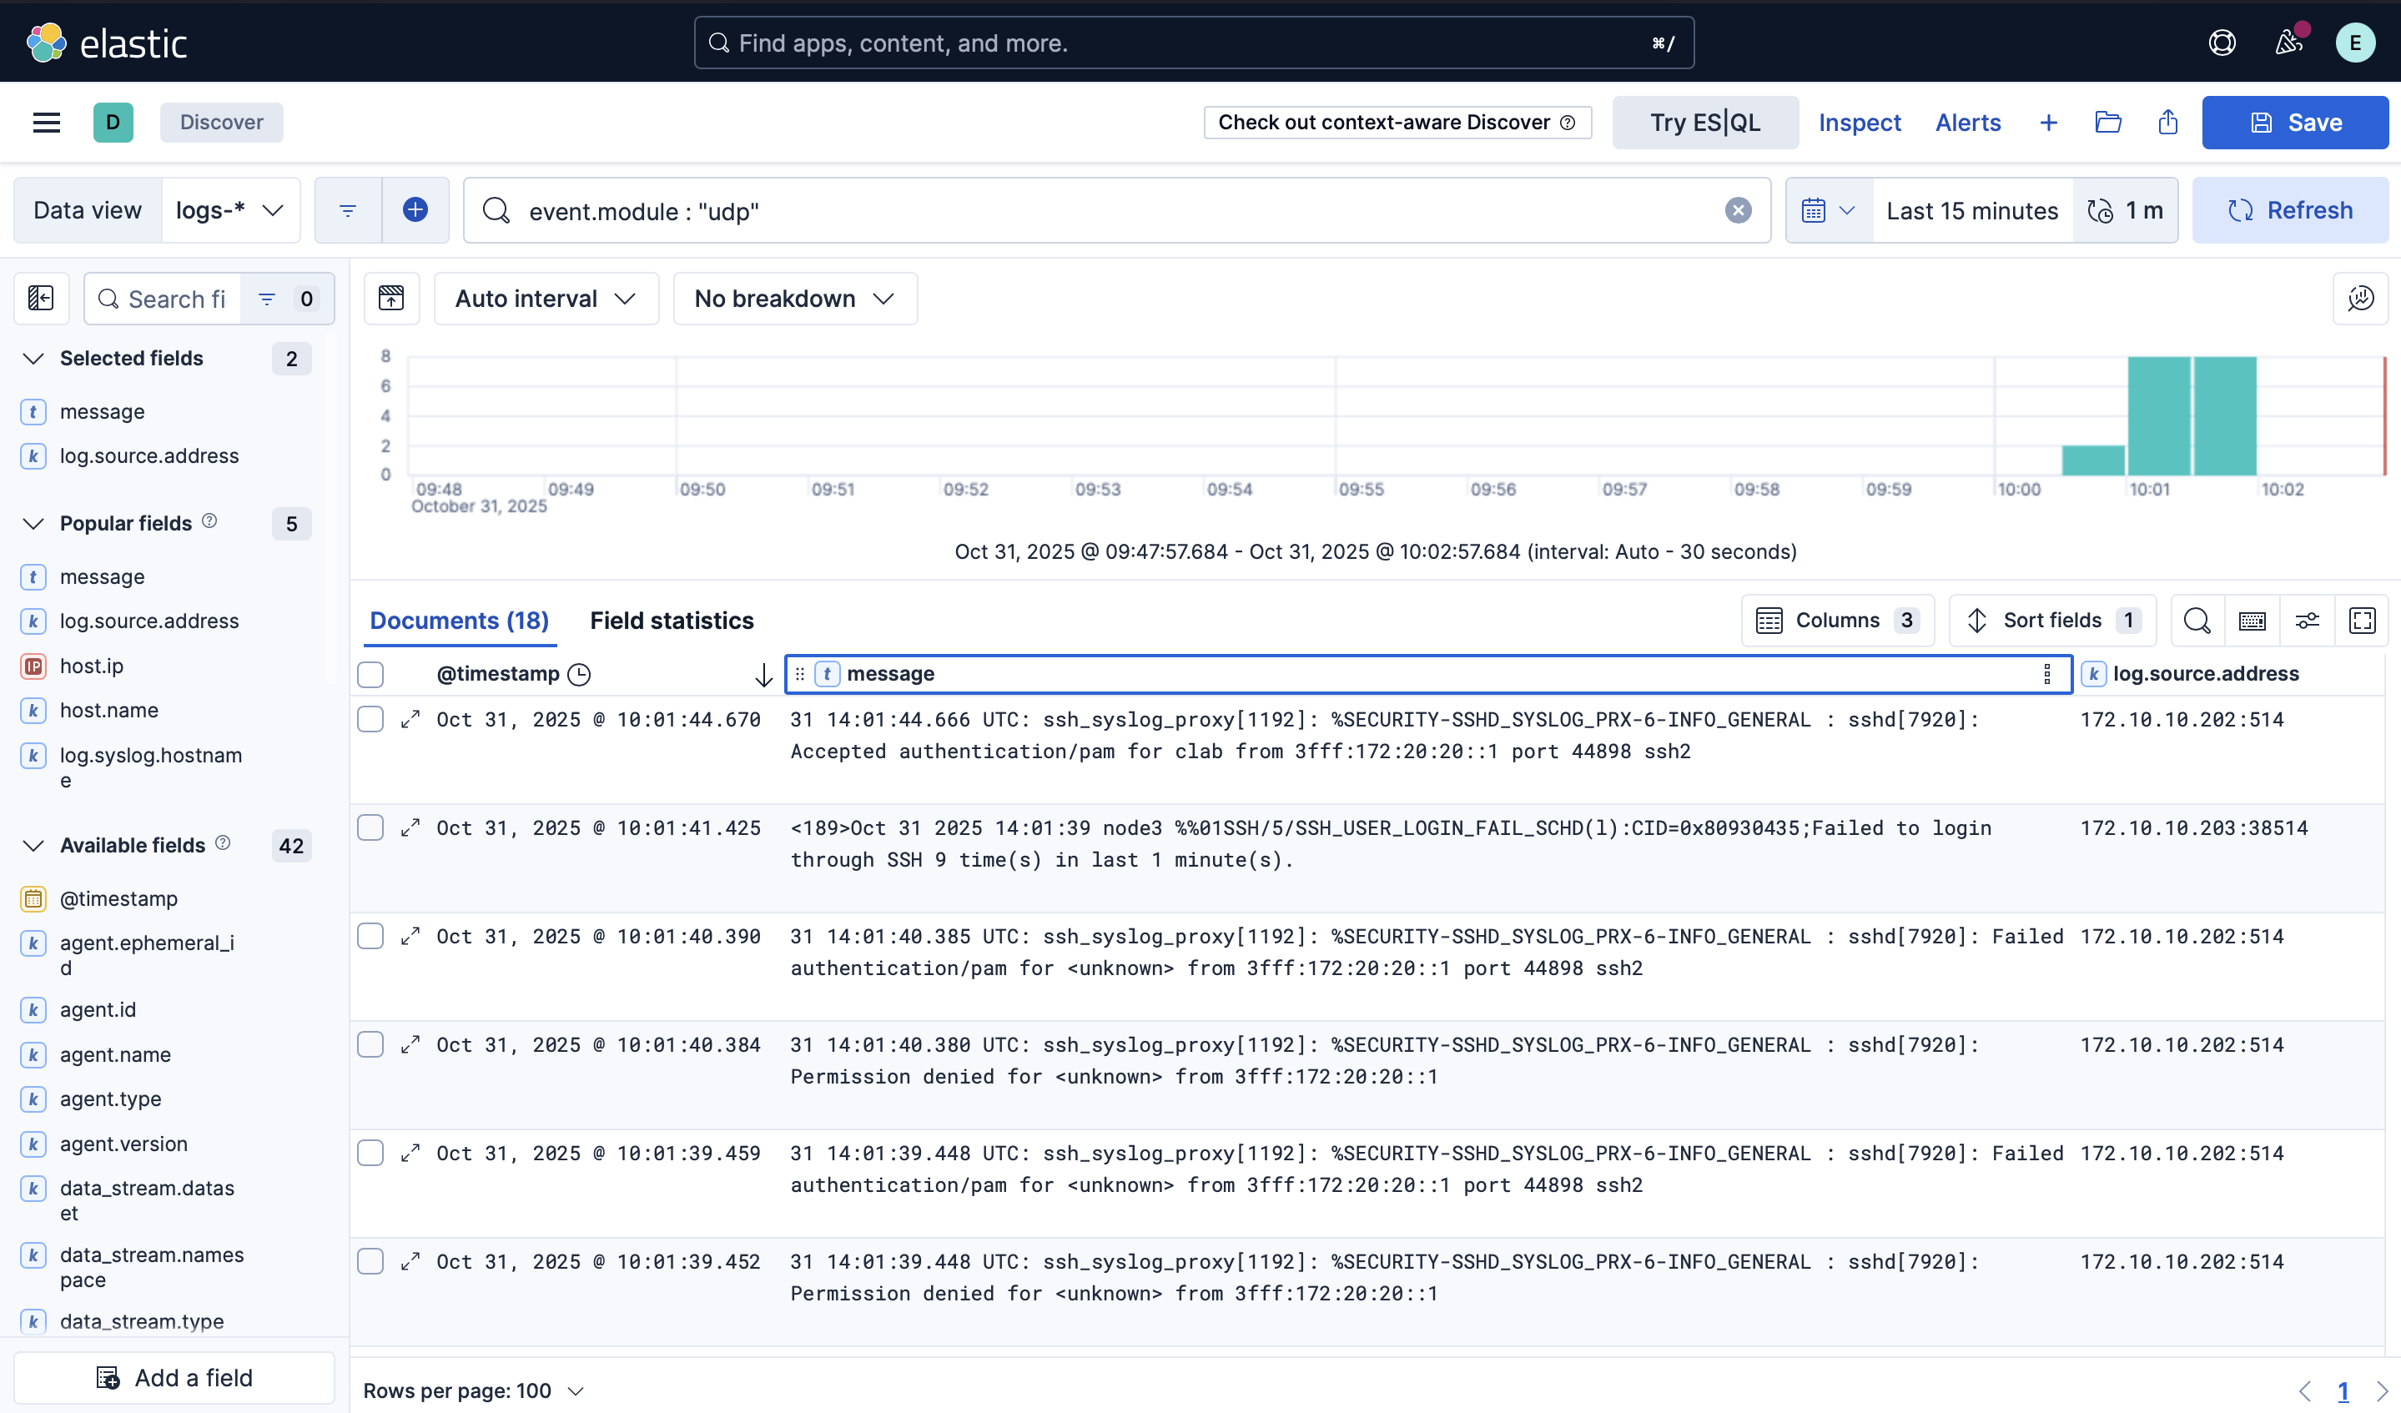Click the 1 m auto-refresh interval button
The width and height of the screenshot is (2401, 1413).
tap(2125, 209)
